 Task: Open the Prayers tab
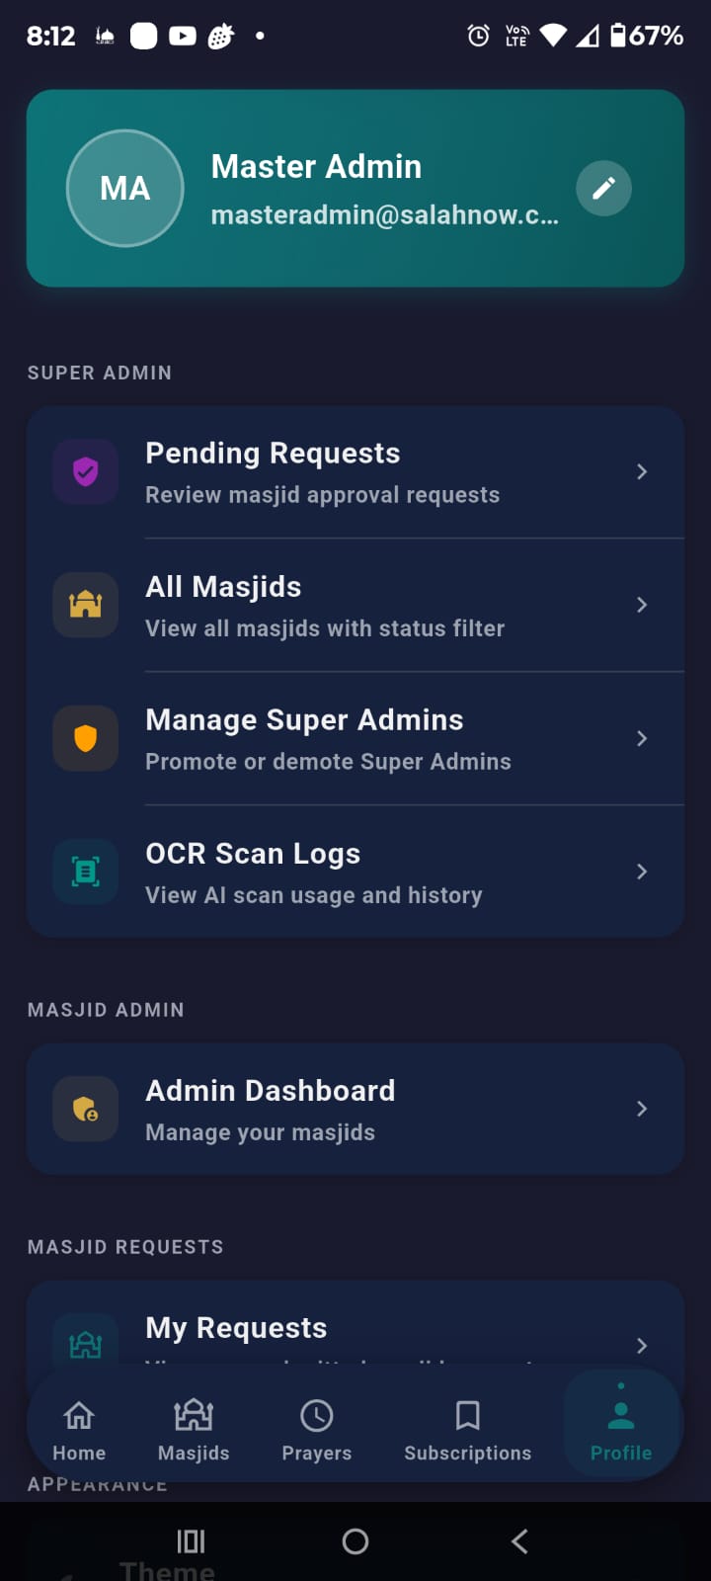[317, 1429]
